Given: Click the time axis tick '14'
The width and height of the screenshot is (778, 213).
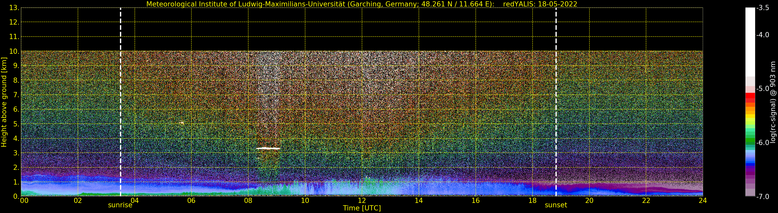Looking at the screenshot, I should (419, 201).
